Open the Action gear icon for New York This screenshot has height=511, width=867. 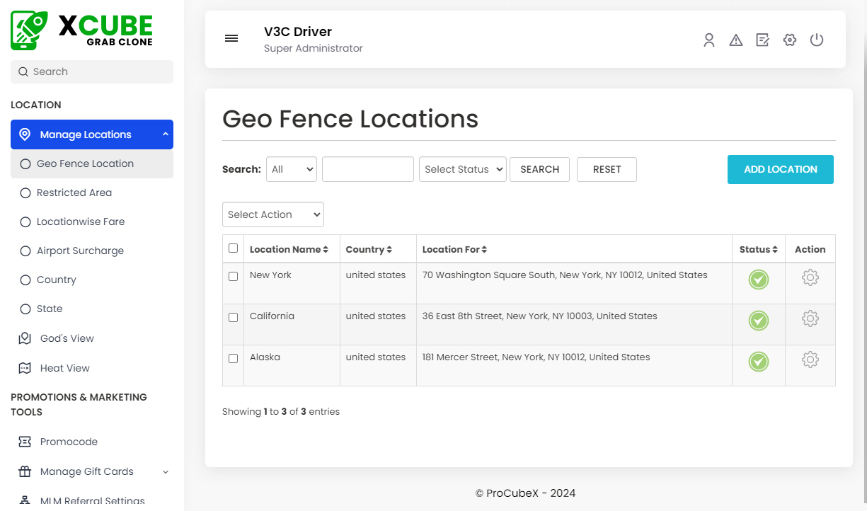(810, 278)
